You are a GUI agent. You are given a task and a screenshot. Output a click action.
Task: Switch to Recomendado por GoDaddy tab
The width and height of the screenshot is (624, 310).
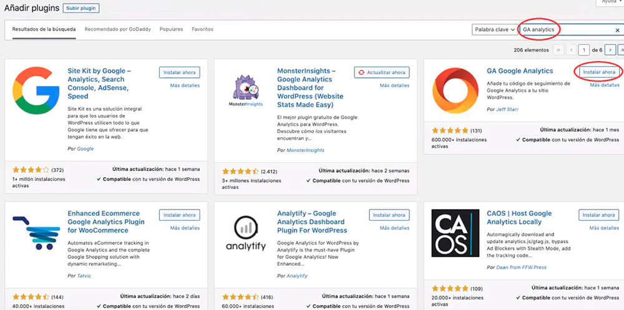click(x=118, y=29)
